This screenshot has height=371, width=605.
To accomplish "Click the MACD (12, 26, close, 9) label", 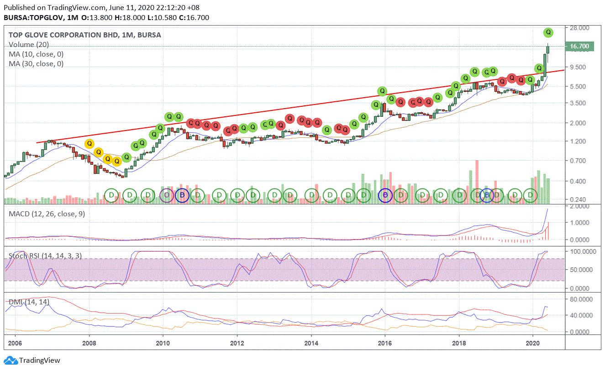I will tap(47, 214).
